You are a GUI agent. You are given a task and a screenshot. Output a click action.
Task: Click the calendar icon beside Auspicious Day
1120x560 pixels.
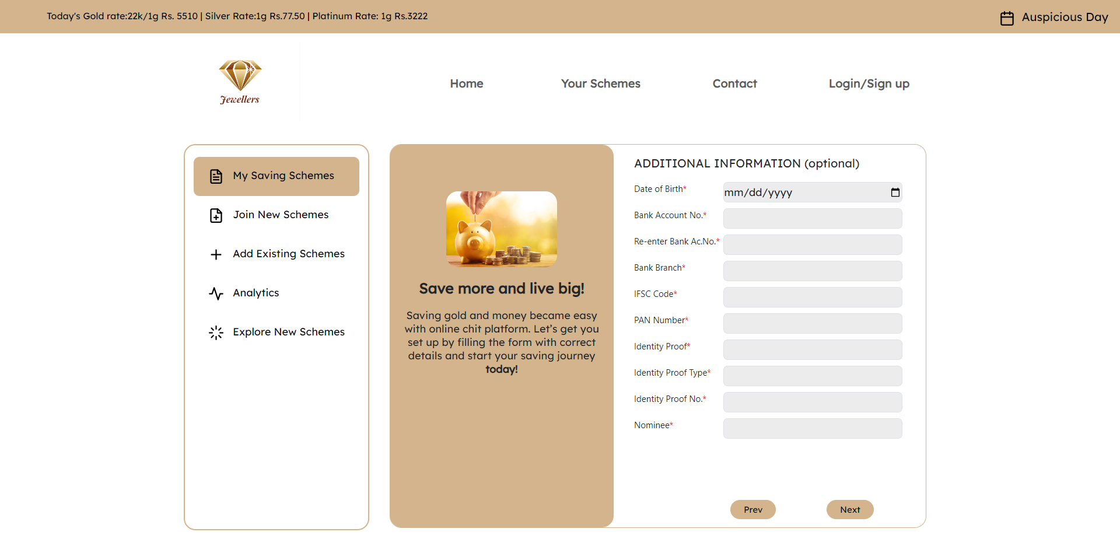(1007, 18)
